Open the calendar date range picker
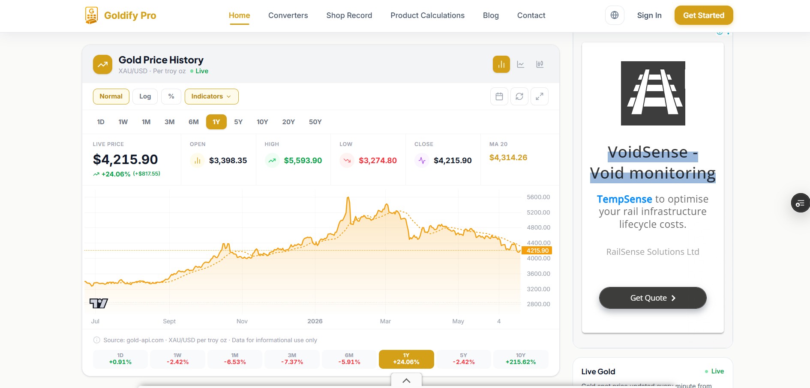Viewport: 810px width, 388px height. tap(499, 96)
